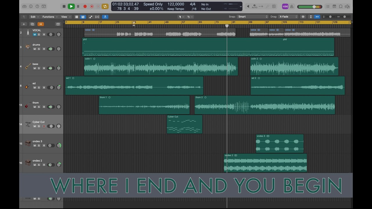Open Quick Help question-mark icon
The image size is (372, 209).
(37, 6)
